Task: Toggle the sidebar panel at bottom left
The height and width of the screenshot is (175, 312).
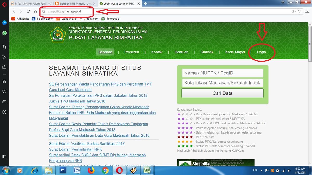Action: (4, 157)
